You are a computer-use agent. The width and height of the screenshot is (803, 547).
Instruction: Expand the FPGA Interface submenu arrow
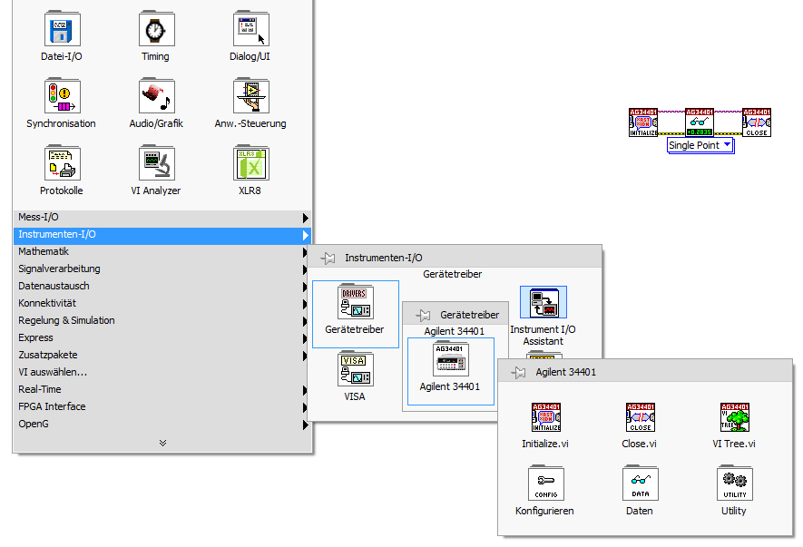click(x=305, y=407)
